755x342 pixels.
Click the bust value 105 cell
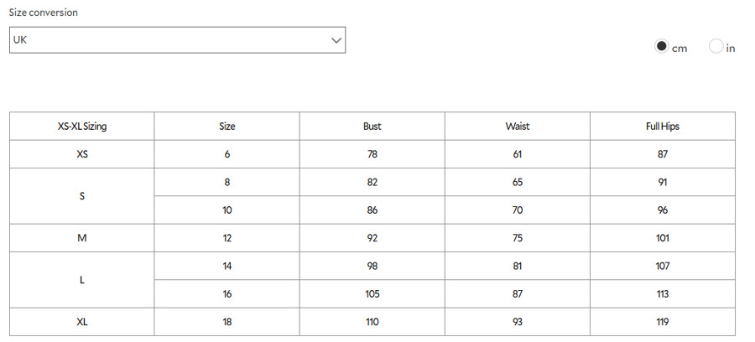(x=372, y=294)
